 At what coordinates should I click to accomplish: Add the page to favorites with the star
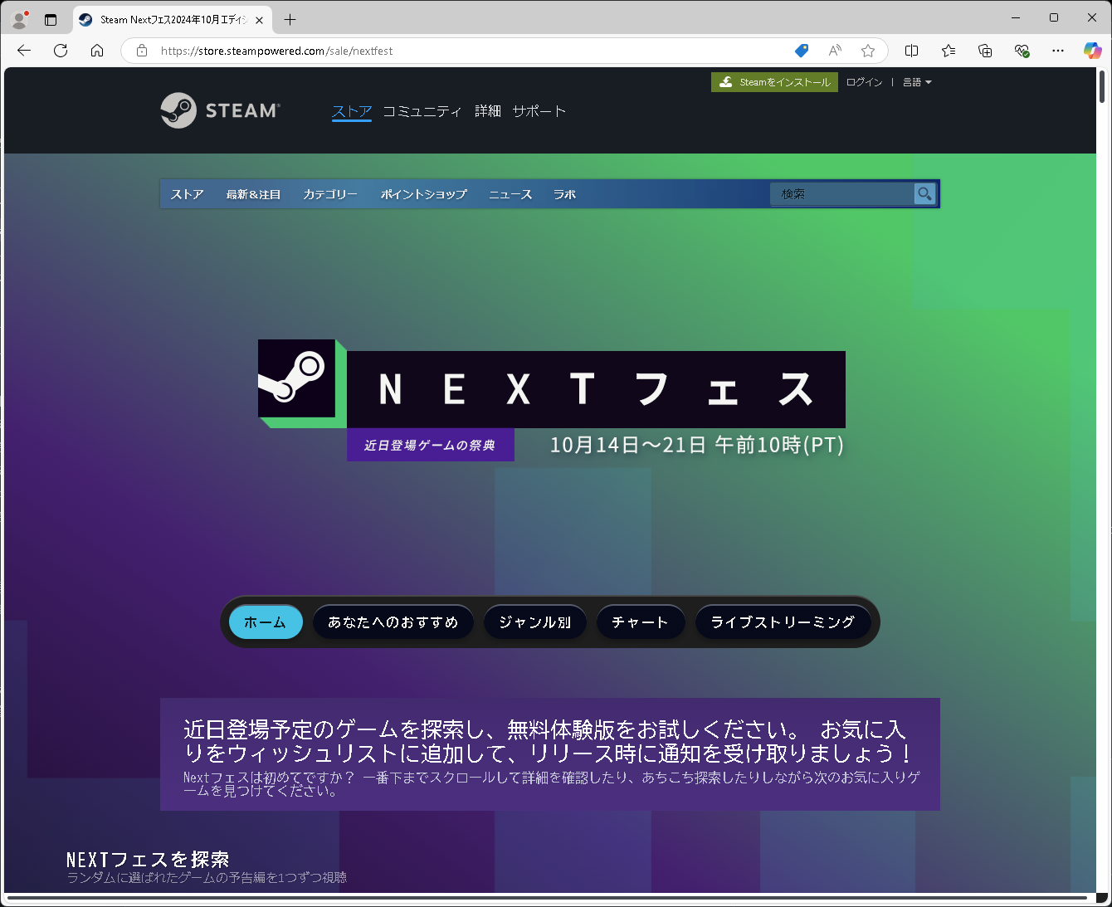868,51
